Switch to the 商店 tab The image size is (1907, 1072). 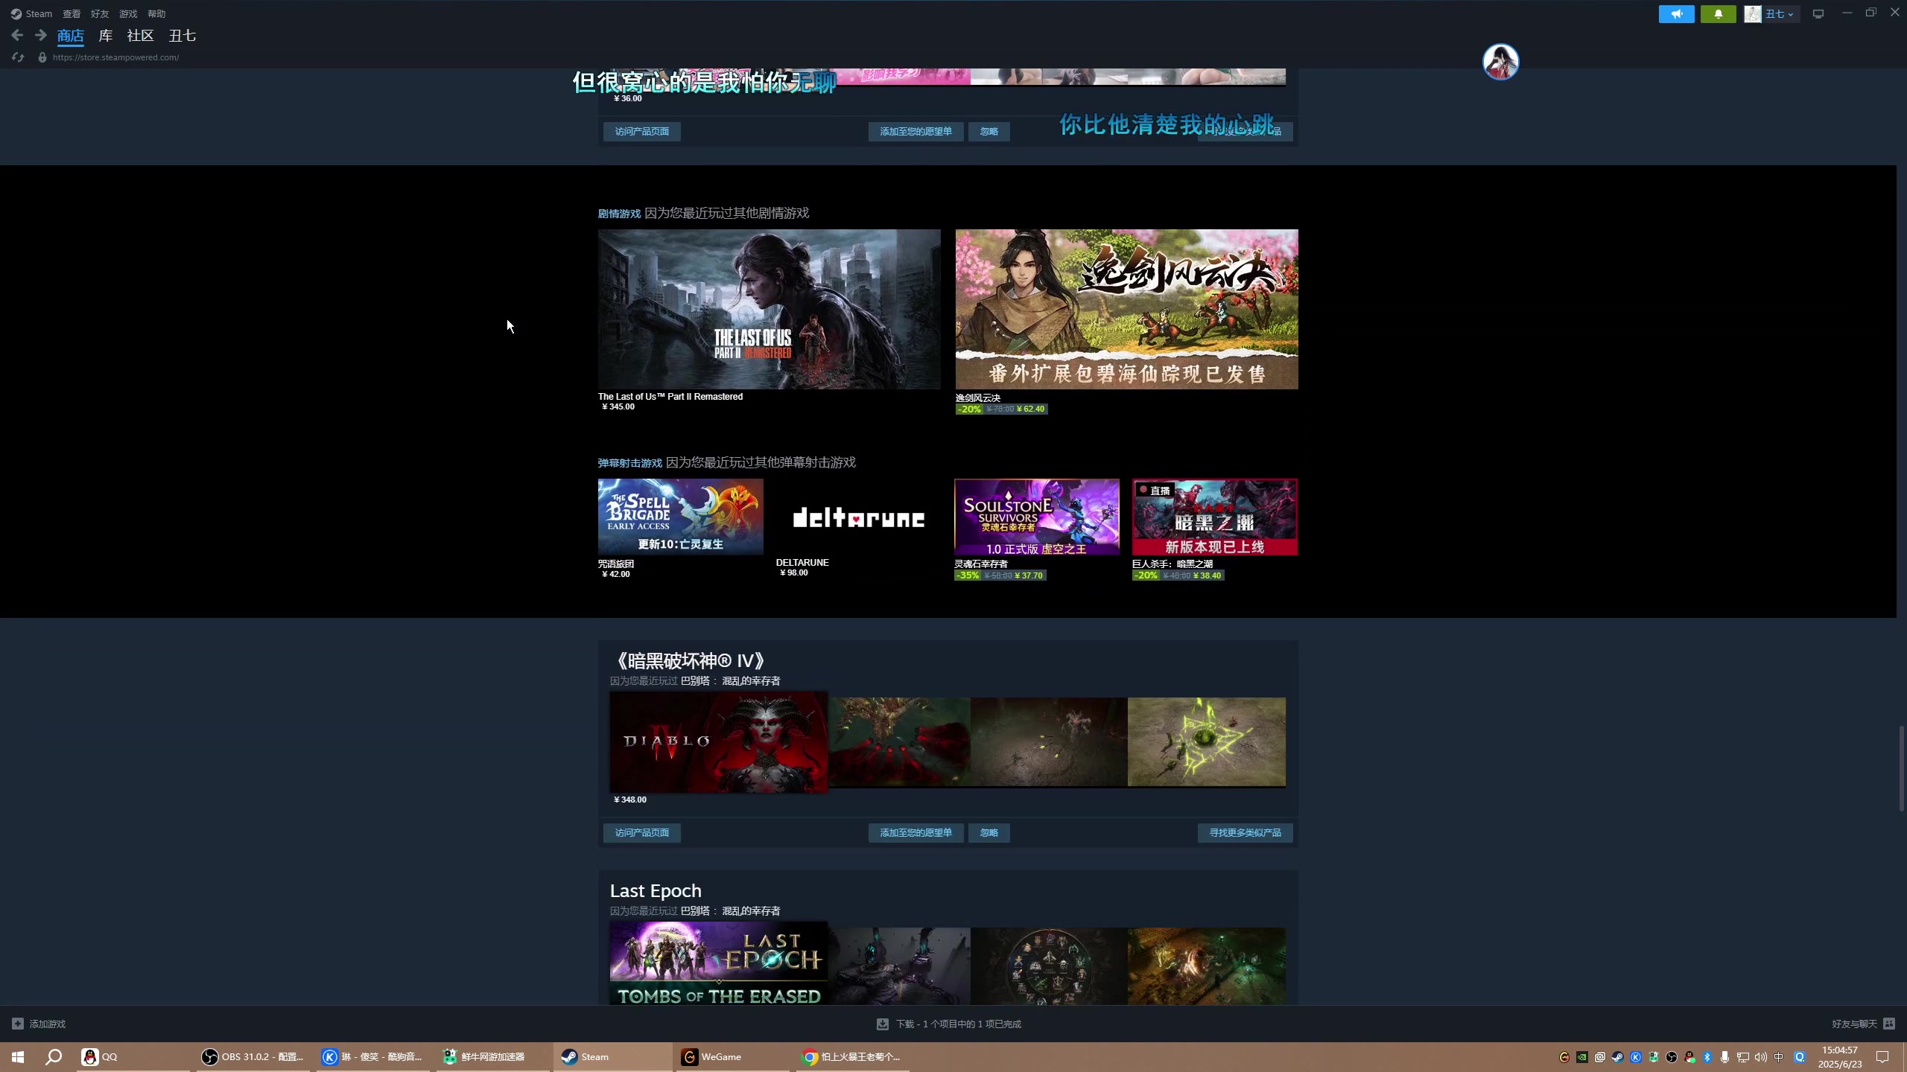pos(71,36)
